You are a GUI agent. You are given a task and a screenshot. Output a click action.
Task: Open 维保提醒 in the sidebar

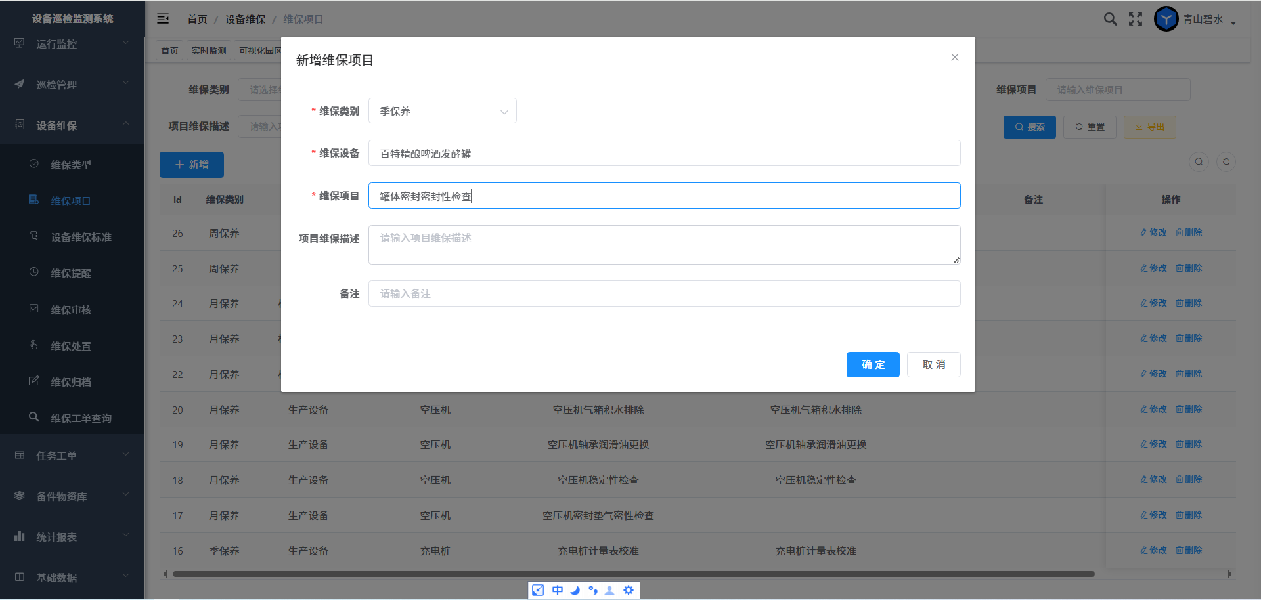coord(71,273)
